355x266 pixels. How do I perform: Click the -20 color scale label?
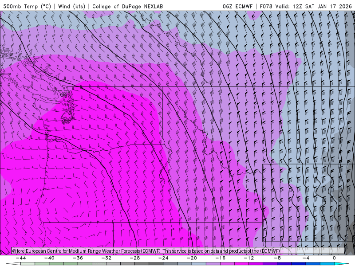pyautogui.click(x=192, y=258)
